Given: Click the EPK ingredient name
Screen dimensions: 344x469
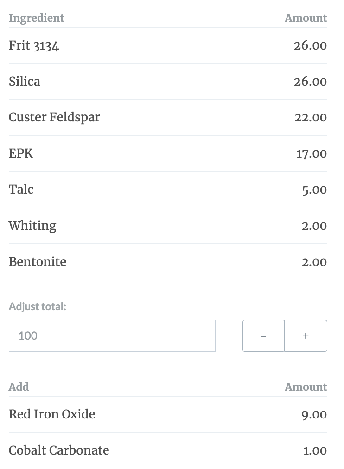Looking at the screenshot, I should 21,153.
